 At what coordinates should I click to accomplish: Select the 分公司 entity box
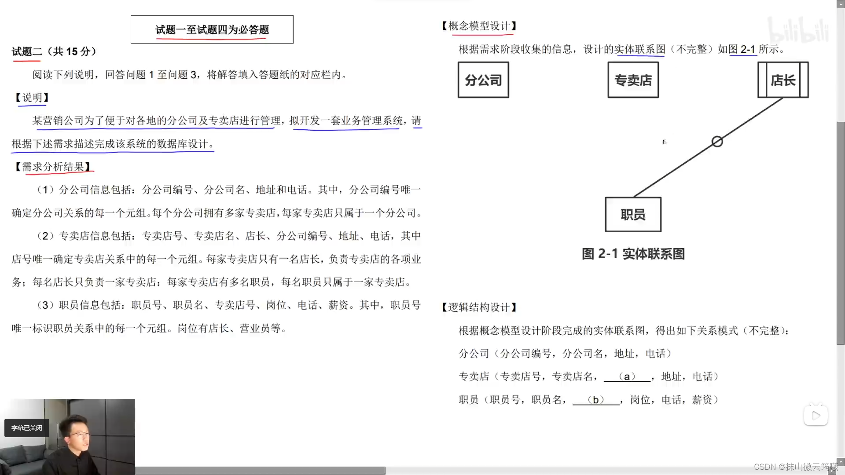[x=483, y=80]
